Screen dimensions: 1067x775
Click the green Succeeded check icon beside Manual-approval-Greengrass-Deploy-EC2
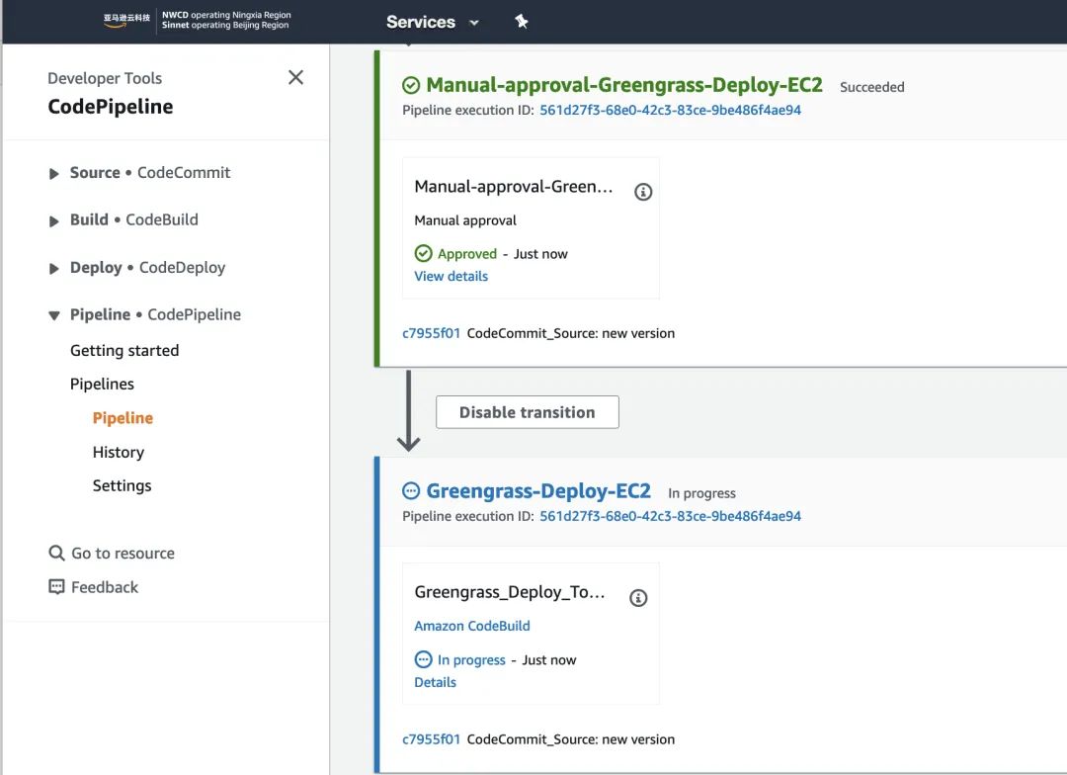pos(411,86)
